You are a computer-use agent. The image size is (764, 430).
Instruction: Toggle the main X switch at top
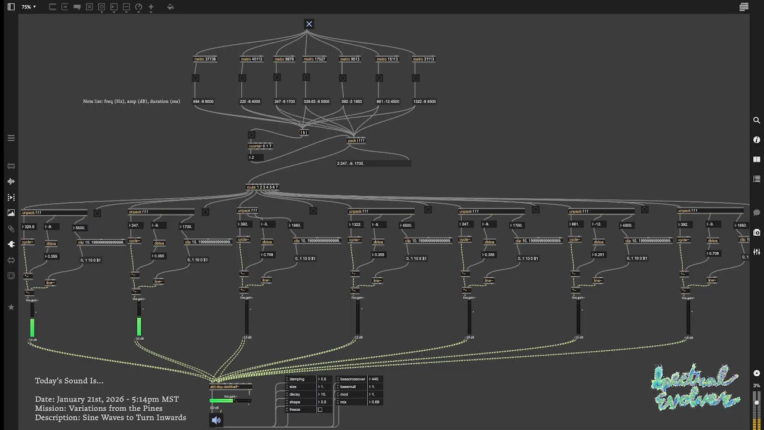click(x=309, y=24)
